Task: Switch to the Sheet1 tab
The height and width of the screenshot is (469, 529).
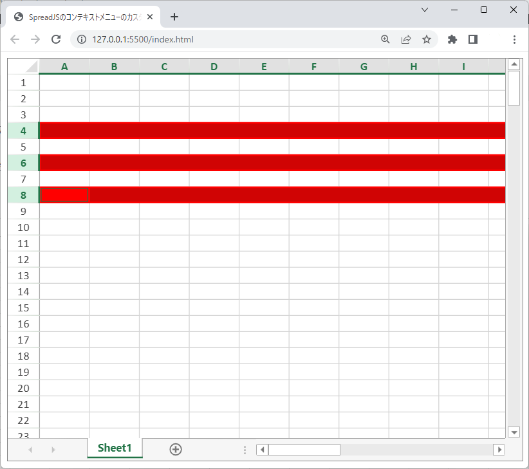Action: (115, 448)
